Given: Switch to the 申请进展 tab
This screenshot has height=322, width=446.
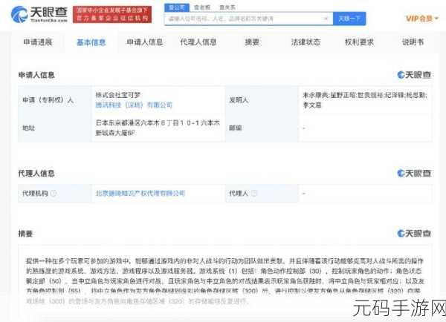Looking at the screenshot, I should (x=38, y=42).
